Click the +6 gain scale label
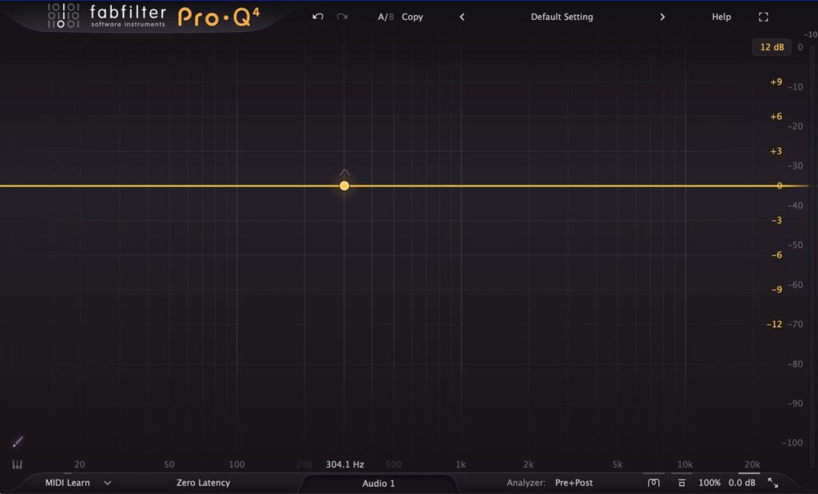Screen dimensions: 818x494 coord(776,117)
